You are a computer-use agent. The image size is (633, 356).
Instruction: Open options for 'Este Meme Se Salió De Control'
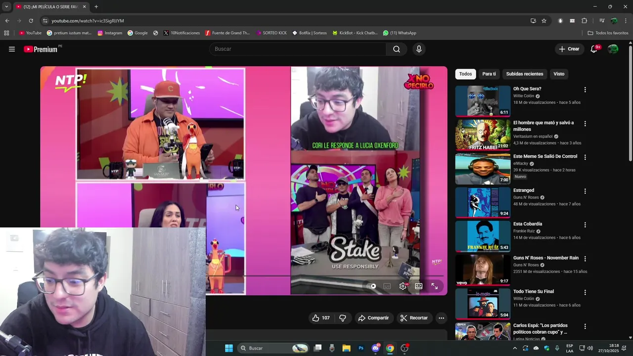point(585,157)
